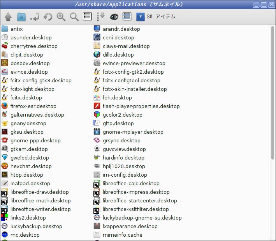
Task: Zoom in with plus magnifier icon
Action: [61, 17]
